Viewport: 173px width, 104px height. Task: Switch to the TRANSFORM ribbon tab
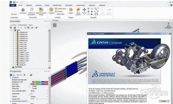(x=57, y=5)
